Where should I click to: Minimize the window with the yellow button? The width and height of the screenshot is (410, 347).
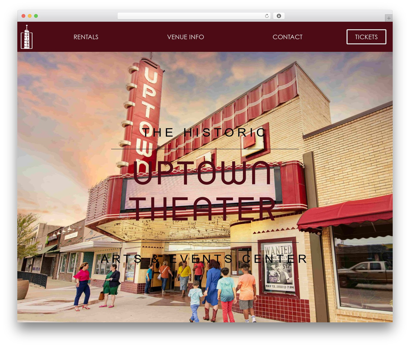[30, 16]
